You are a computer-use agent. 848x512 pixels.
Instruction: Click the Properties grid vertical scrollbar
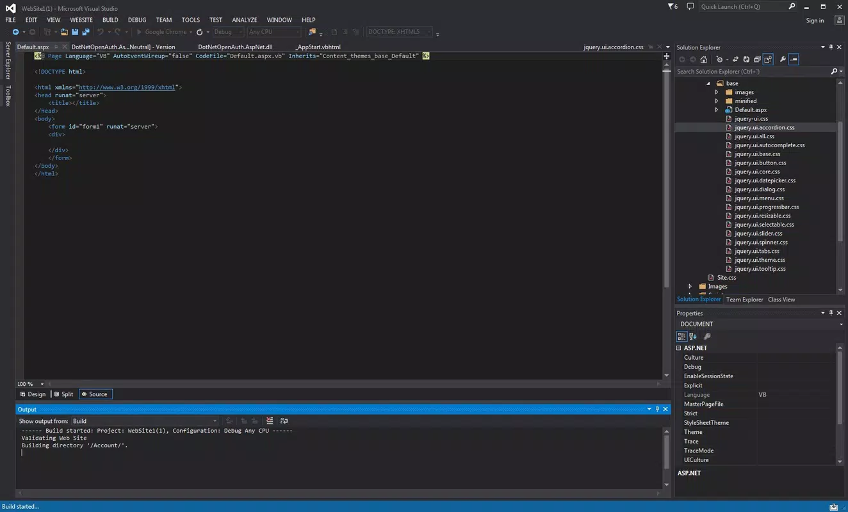841,388
